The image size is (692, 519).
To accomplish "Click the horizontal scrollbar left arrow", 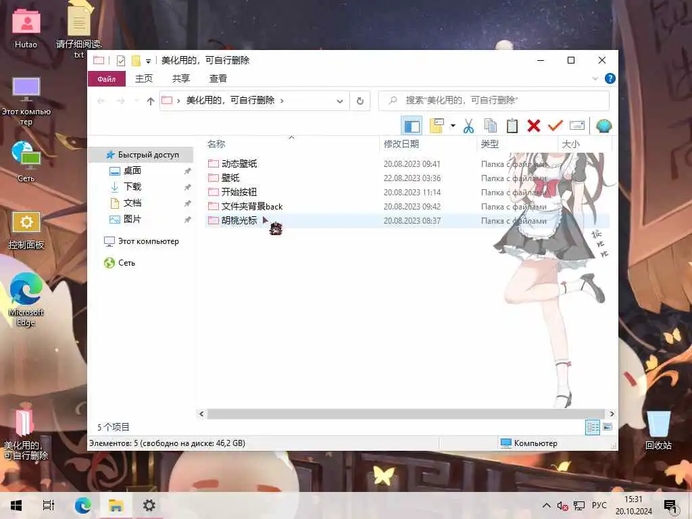I will [x=201, y=414].
